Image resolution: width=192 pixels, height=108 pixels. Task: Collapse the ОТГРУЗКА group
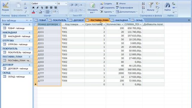[29, 41]
